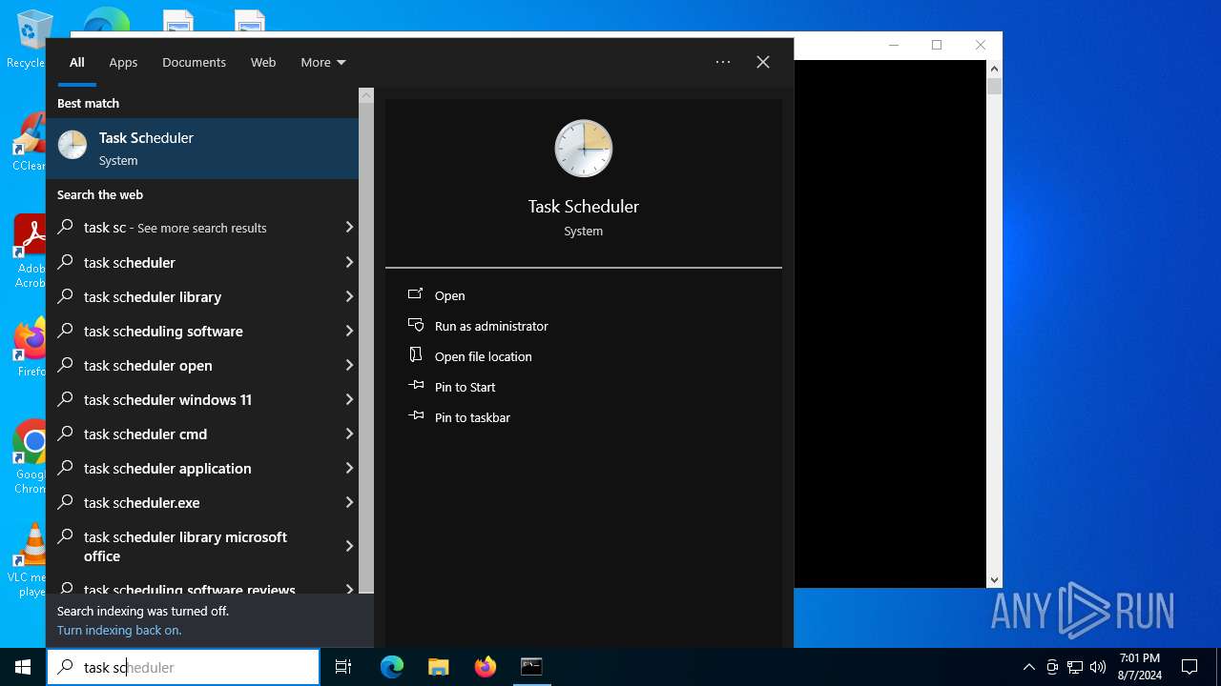Launch Microsoft Edge from the taskbar
The image size is (1221, 686).
(x=392, y=667)
